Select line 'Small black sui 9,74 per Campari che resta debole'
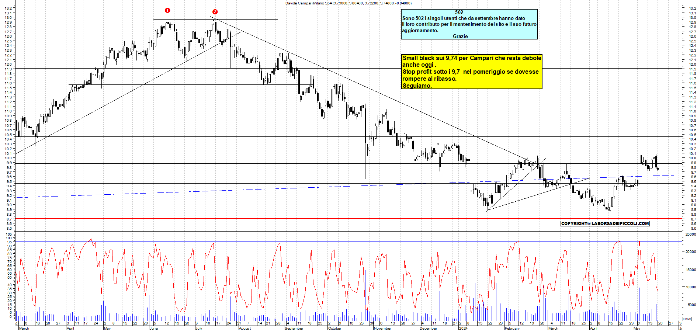The image size is (697, 330). point(472,58)
